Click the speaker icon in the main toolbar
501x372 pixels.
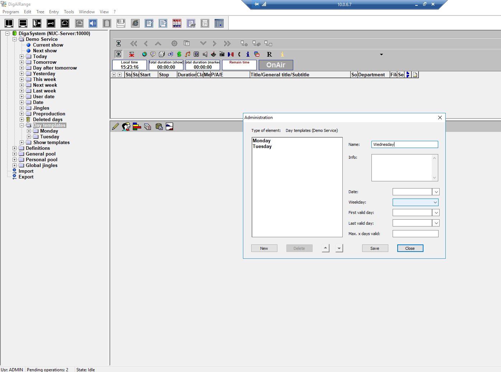(x=93, y=24)
